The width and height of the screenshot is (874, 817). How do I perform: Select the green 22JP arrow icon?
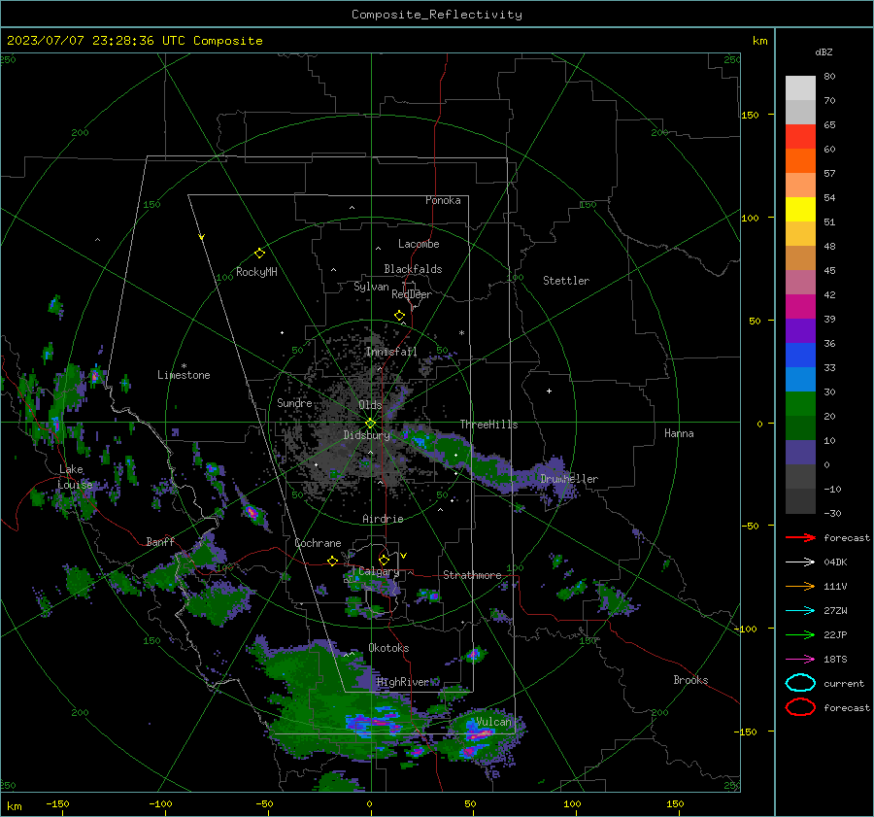coord(800,634)
